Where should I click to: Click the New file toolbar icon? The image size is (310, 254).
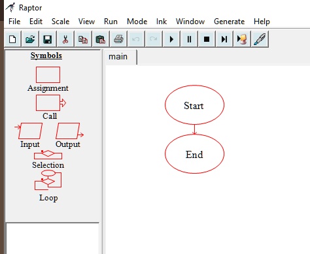[12, 39]
